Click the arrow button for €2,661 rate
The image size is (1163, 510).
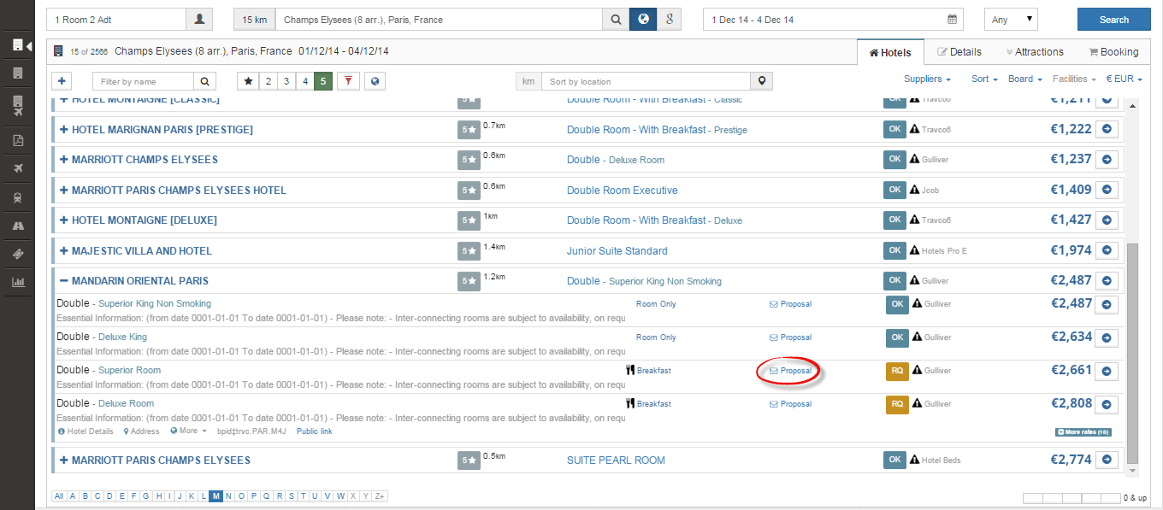pos(1107,371)
